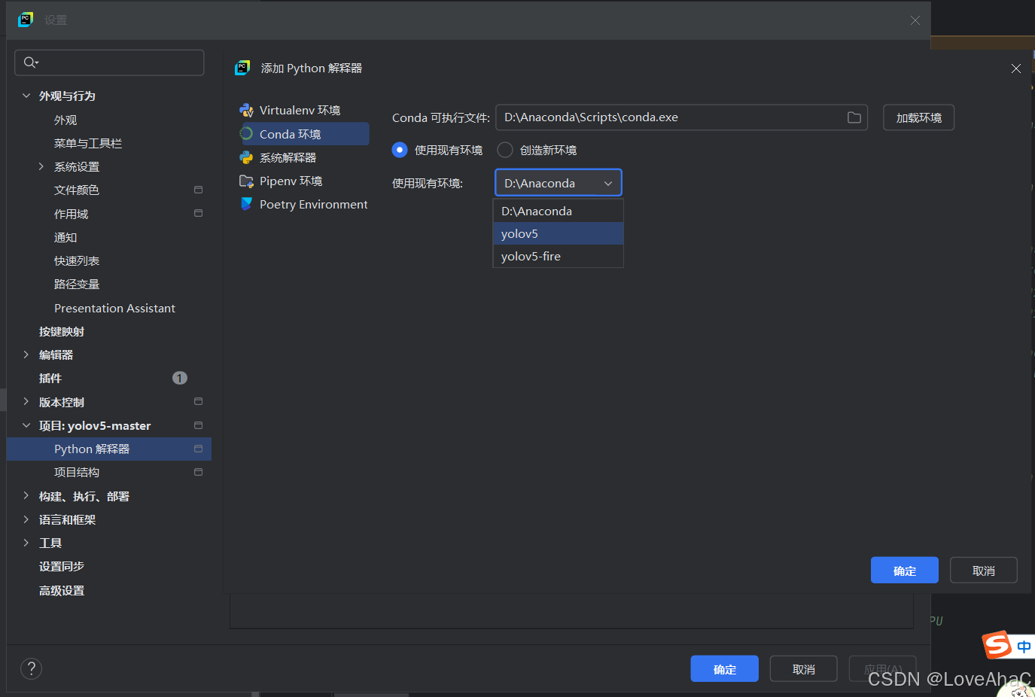
Task: Click the Pipenv environment folder icon
Action: pyautogui.click(x=246, y=181)
